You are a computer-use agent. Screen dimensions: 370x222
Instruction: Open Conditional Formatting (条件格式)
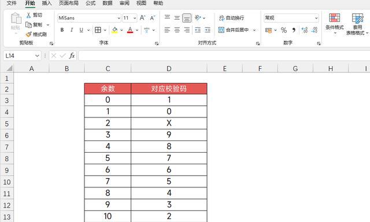pos(335,24)
